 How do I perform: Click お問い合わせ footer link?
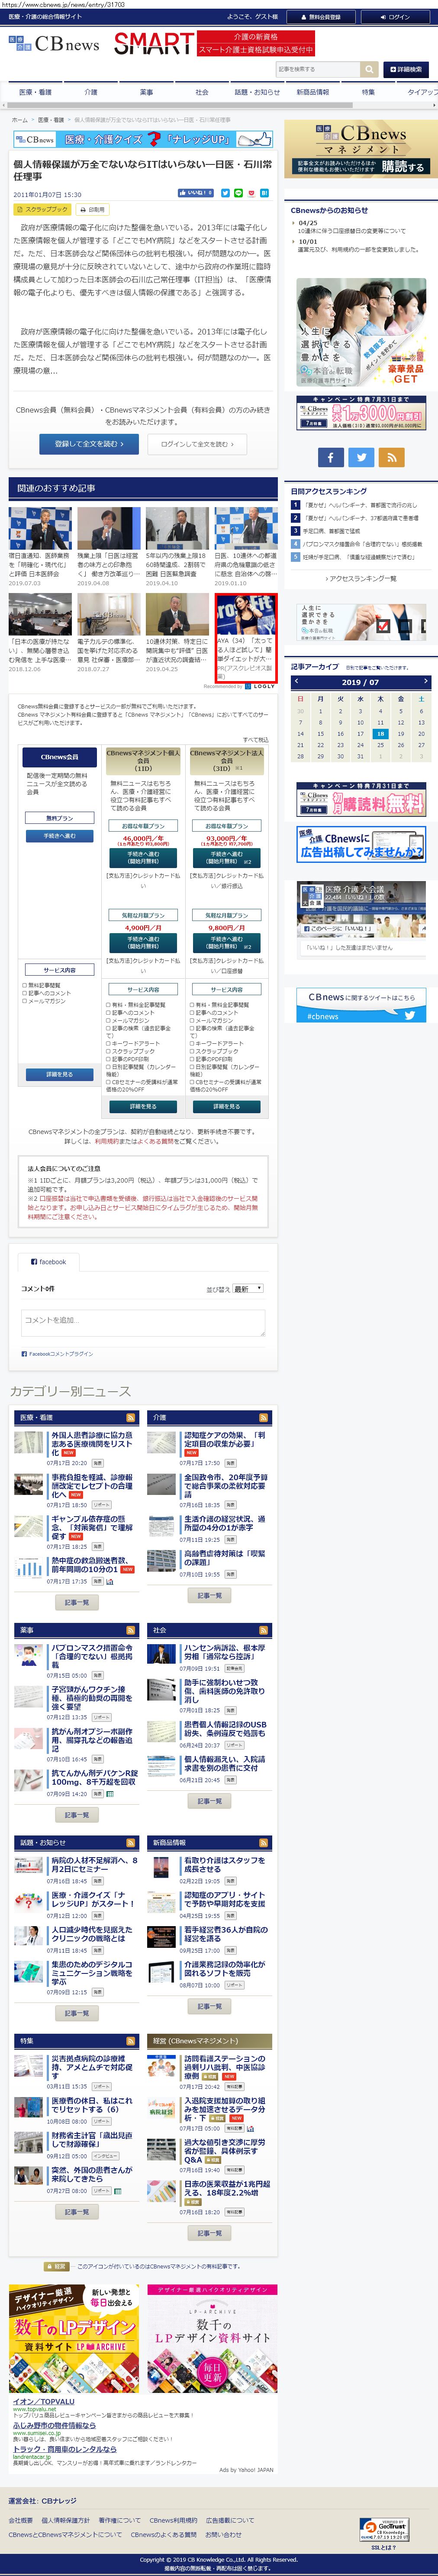tap(223, 2534)
